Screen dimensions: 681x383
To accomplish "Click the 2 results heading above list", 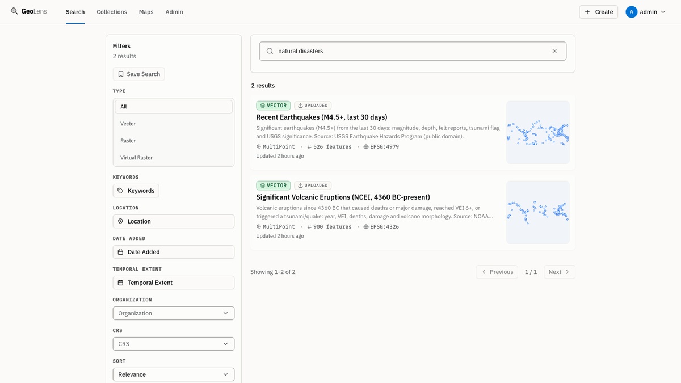I will tap(263, 86).
